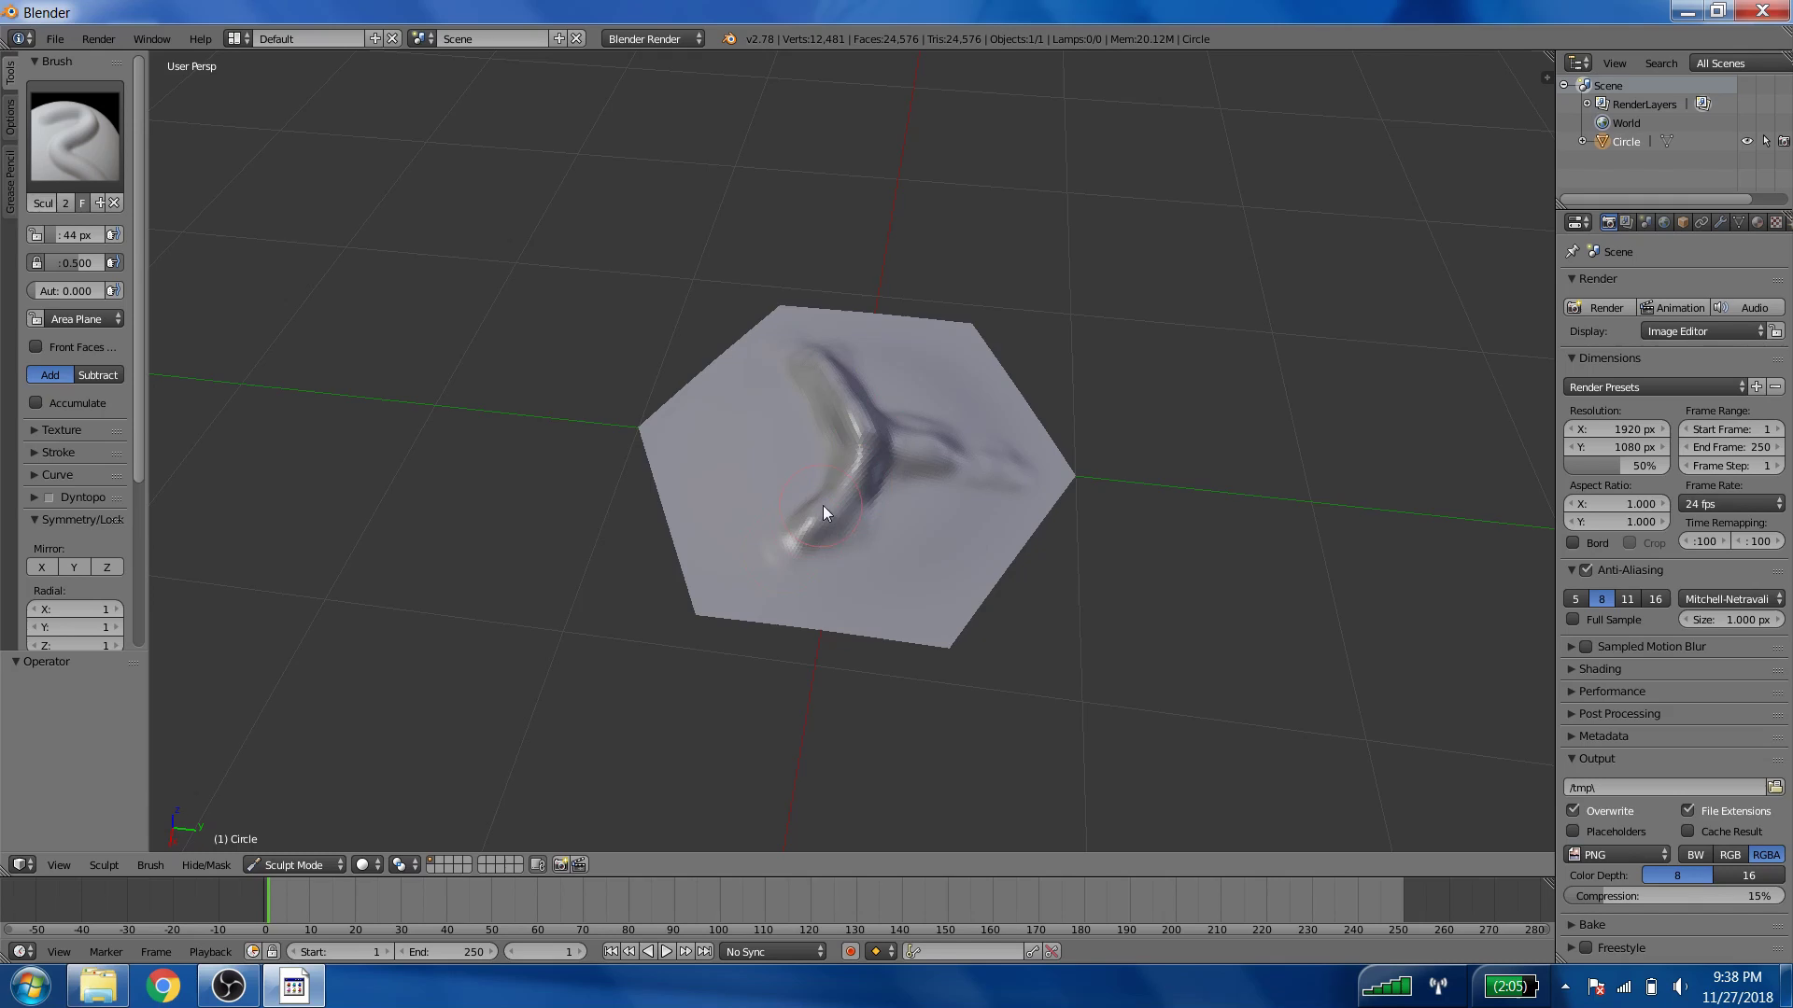Open the Material properties tab
The image size is (1793, 1008).
point(1758,222)
